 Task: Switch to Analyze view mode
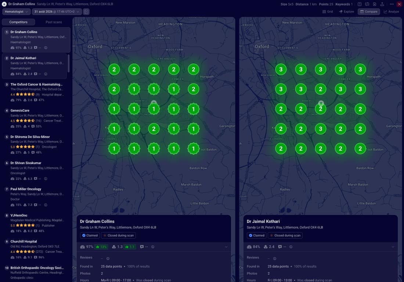(392, 12)
